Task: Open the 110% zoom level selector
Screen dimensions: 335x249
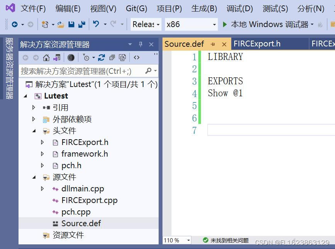Action: 176,240
